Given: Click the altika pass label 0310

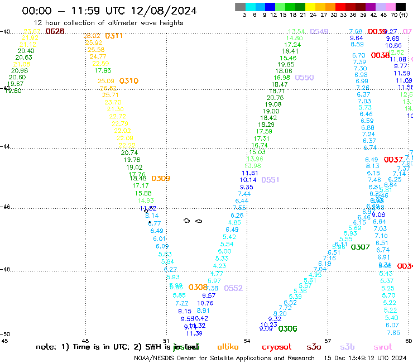Looking at the screenshot, I should [129, 80].
